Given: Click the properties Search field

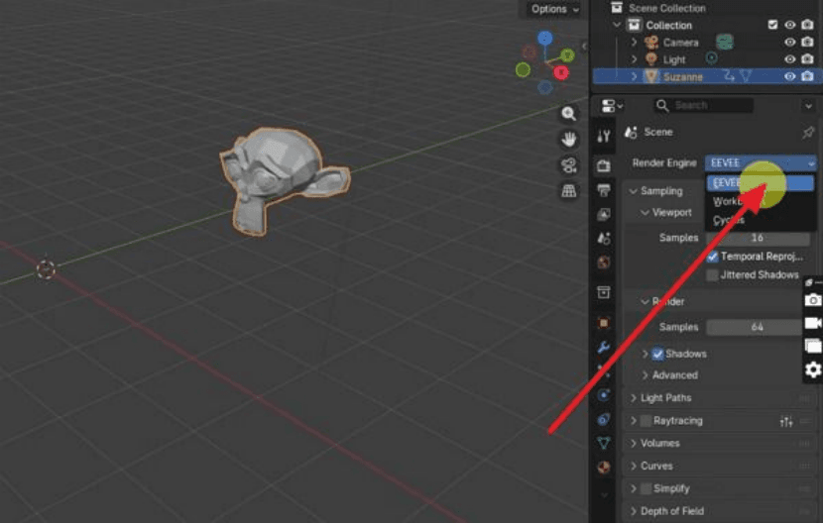Looking at the screenshot, I should click(703, 106).
